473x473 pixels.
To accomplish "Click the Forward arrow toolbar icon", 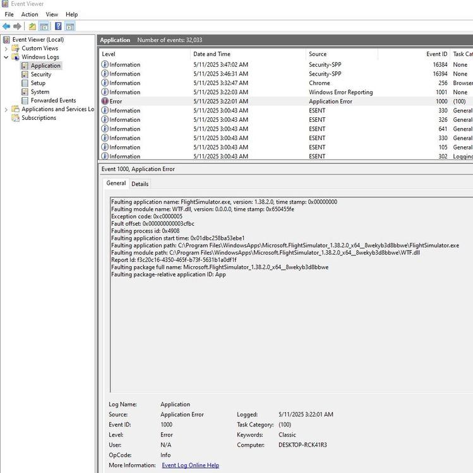I will [17, 26].
